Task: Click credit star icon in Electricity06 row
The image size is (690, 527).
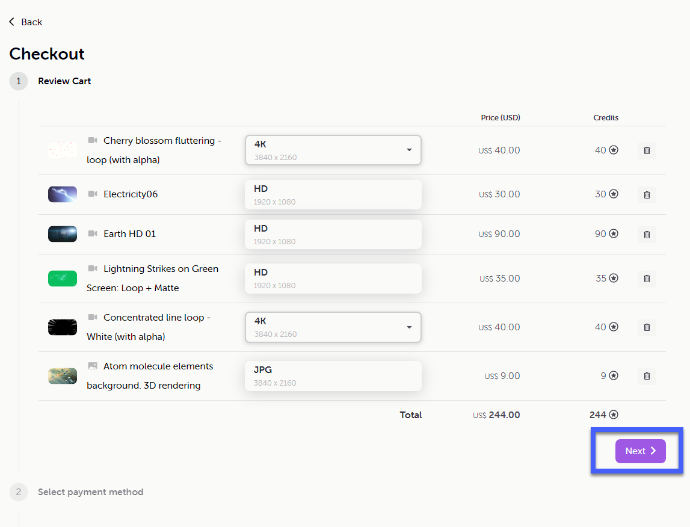Action: point(614,194)
